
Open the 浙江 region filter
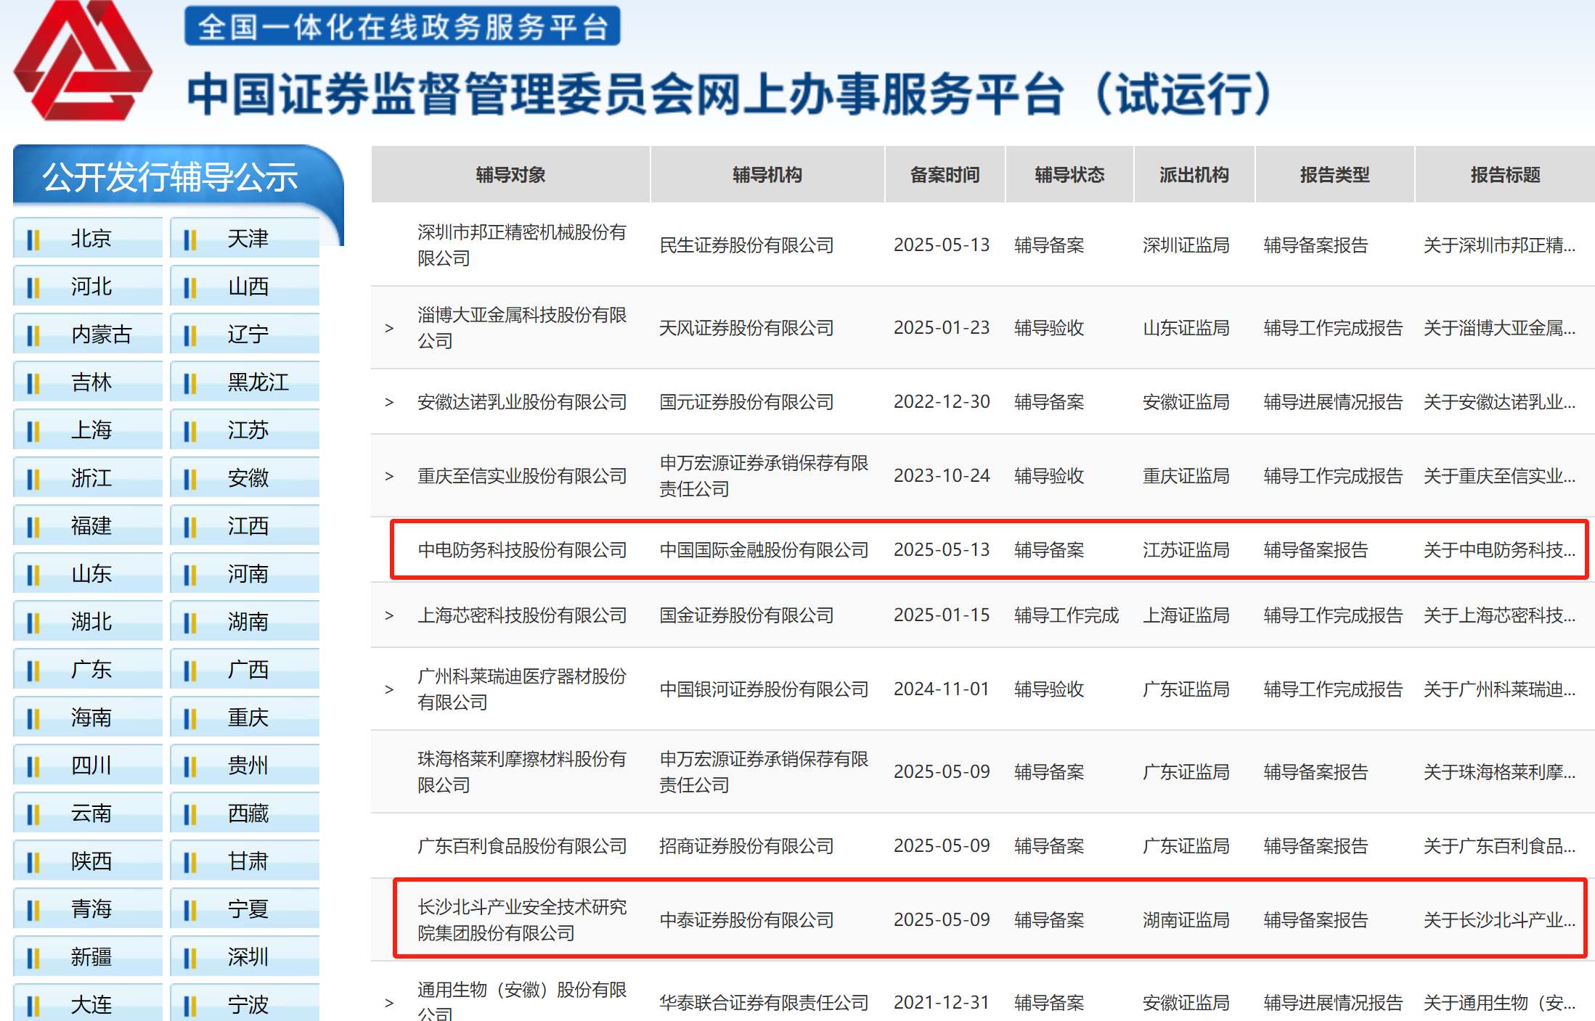88,477
